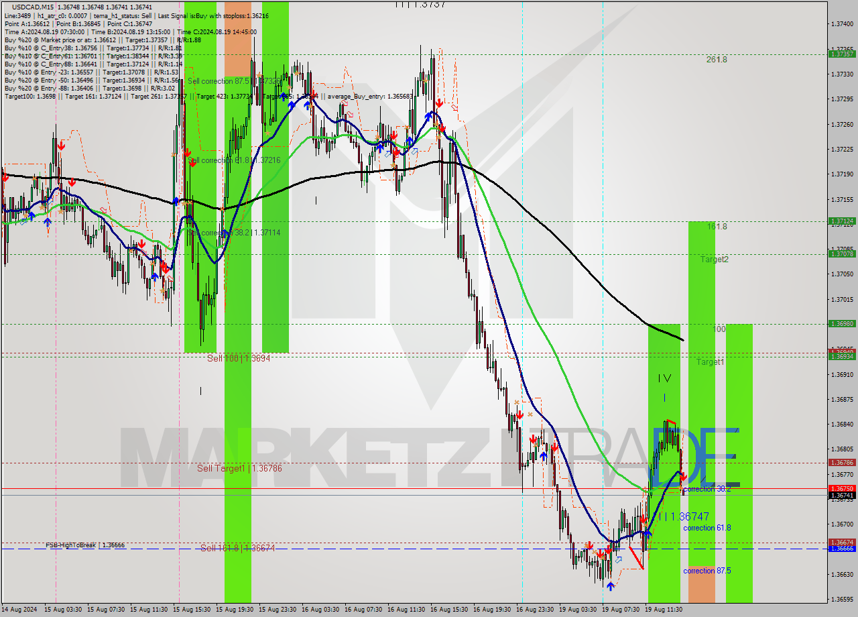Click the green 1.37124 price tag
The width and height of the screenshot is (858, 617).
pos(841,221)
